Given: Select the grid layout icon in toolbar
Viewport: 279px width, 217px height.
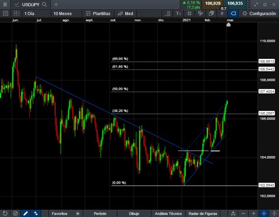Looking at the screenshot, I should (x=16, y=13).
